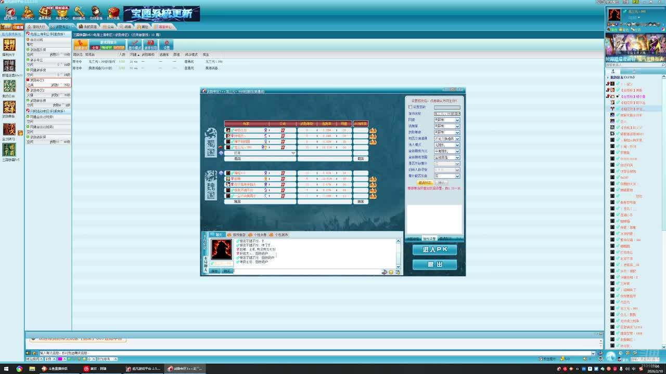
Task: Enable the 设置密码 checkbox in room settings
Action: (x=411, y=107)
